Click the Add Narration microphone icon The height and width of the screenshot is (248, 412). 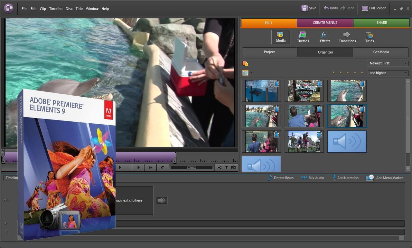point(334,178)
